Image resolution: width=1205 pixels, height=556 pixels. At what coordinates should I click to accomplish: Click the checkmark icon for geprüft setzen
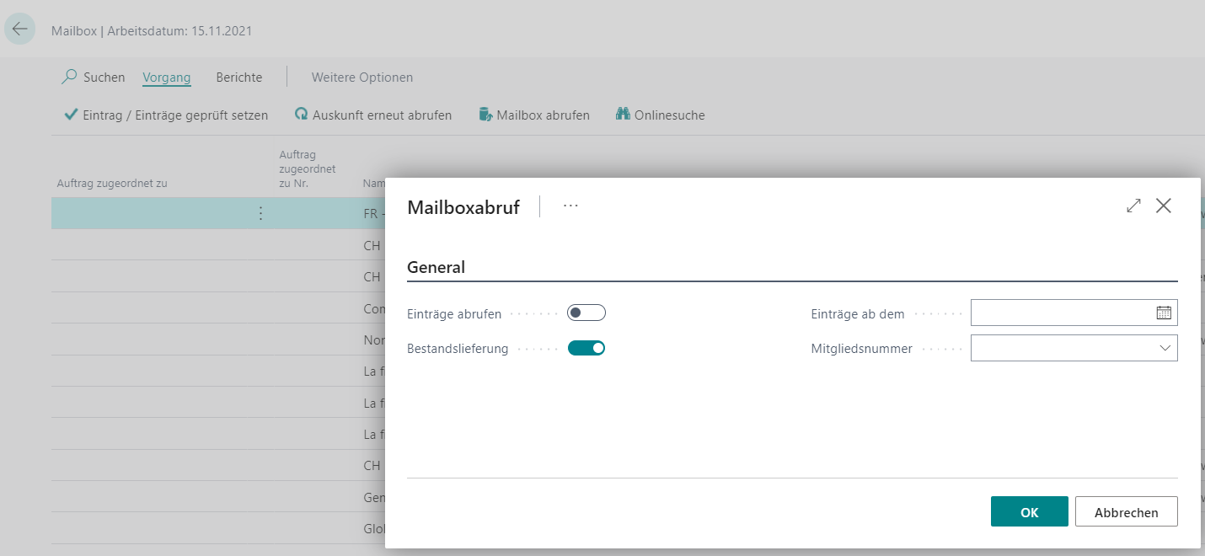pos(72,115)
